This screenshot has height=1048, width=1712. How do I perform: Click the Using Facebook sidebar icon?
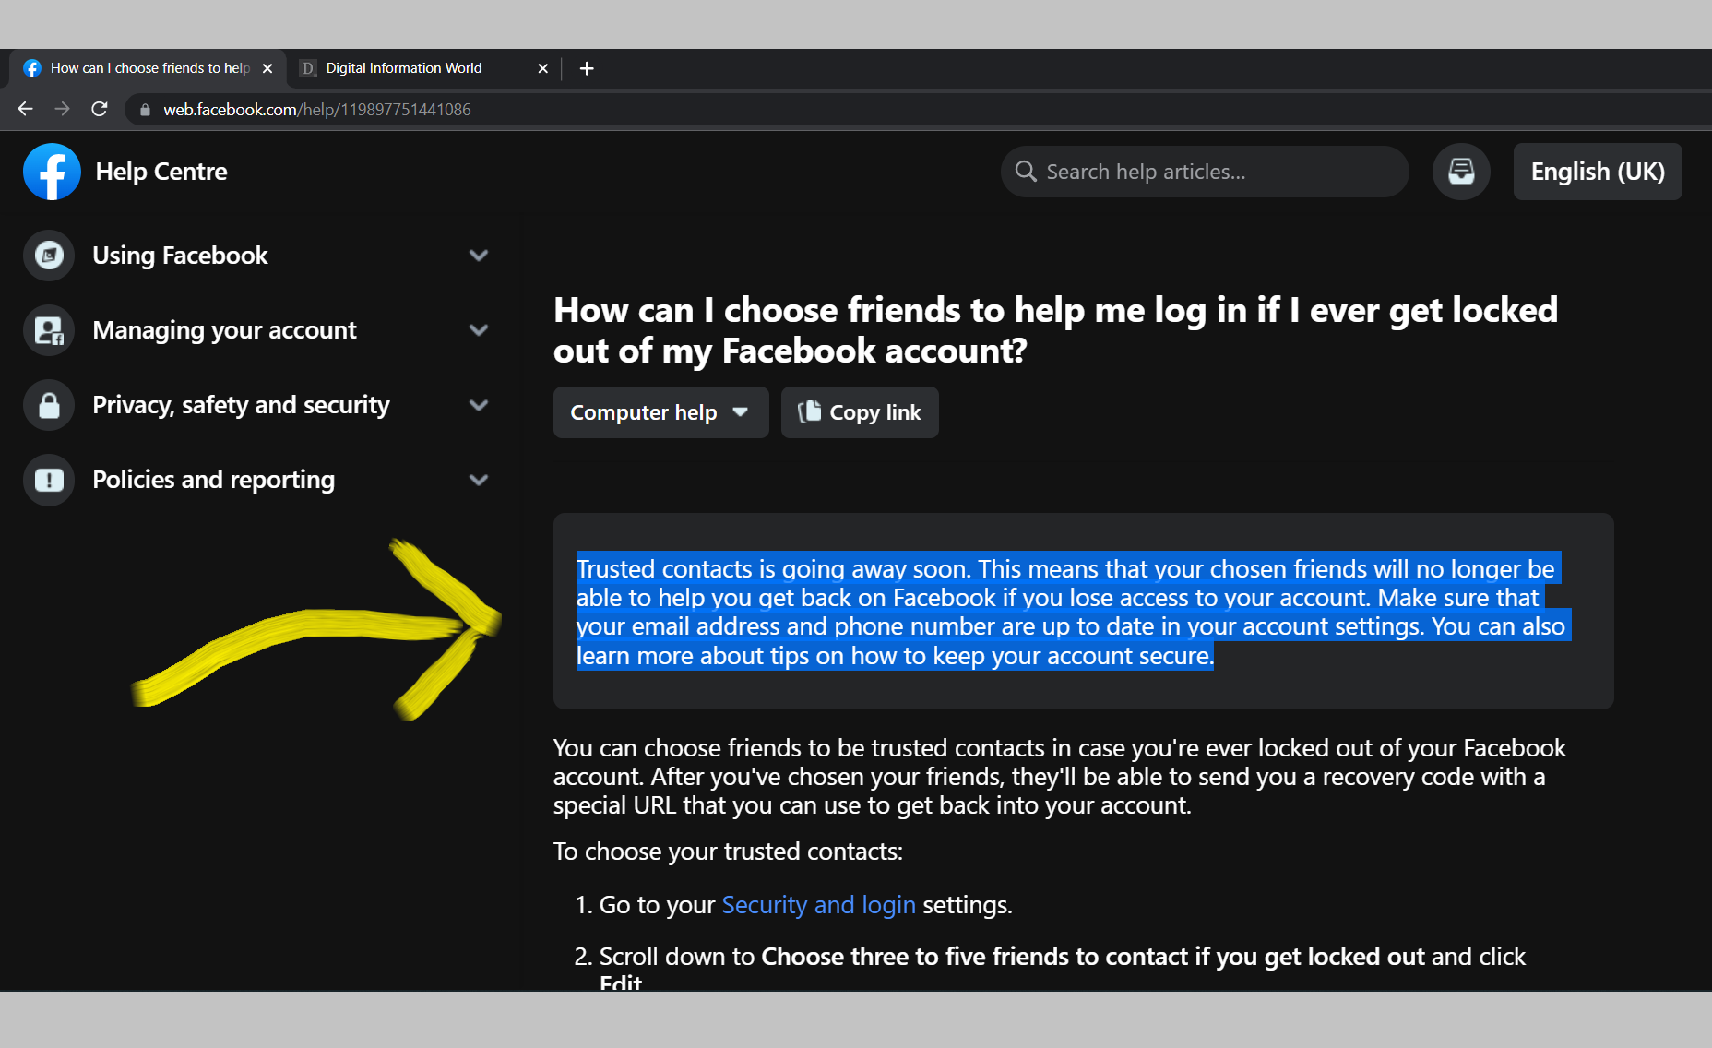pyautogui.click(x=49, y=256)
